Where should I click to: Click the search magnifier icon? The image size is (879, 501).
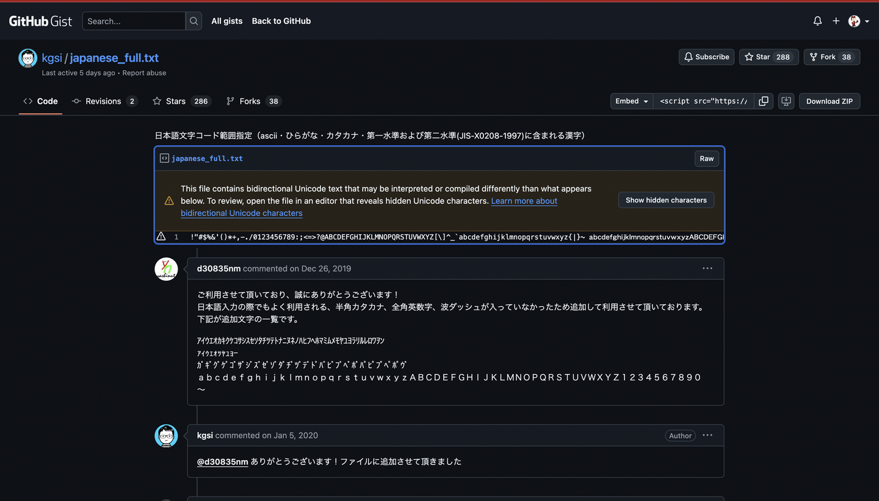point(194,21)
